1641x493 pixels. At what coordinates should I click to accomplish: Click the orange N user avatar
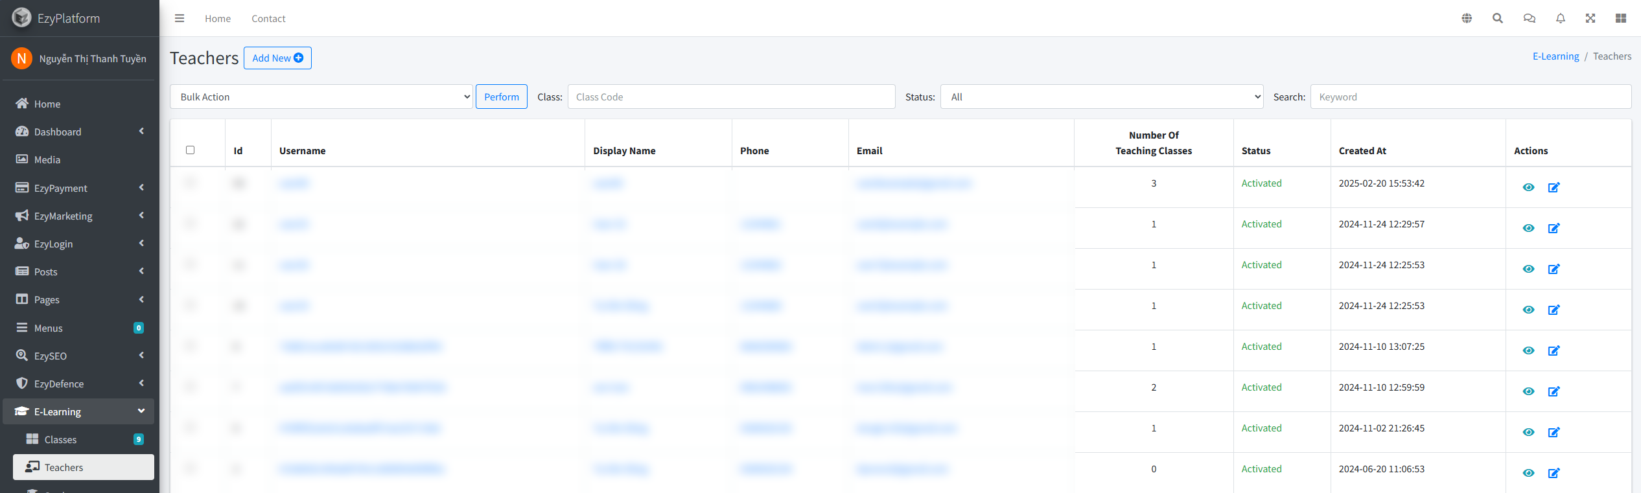(x=21, y=58)
